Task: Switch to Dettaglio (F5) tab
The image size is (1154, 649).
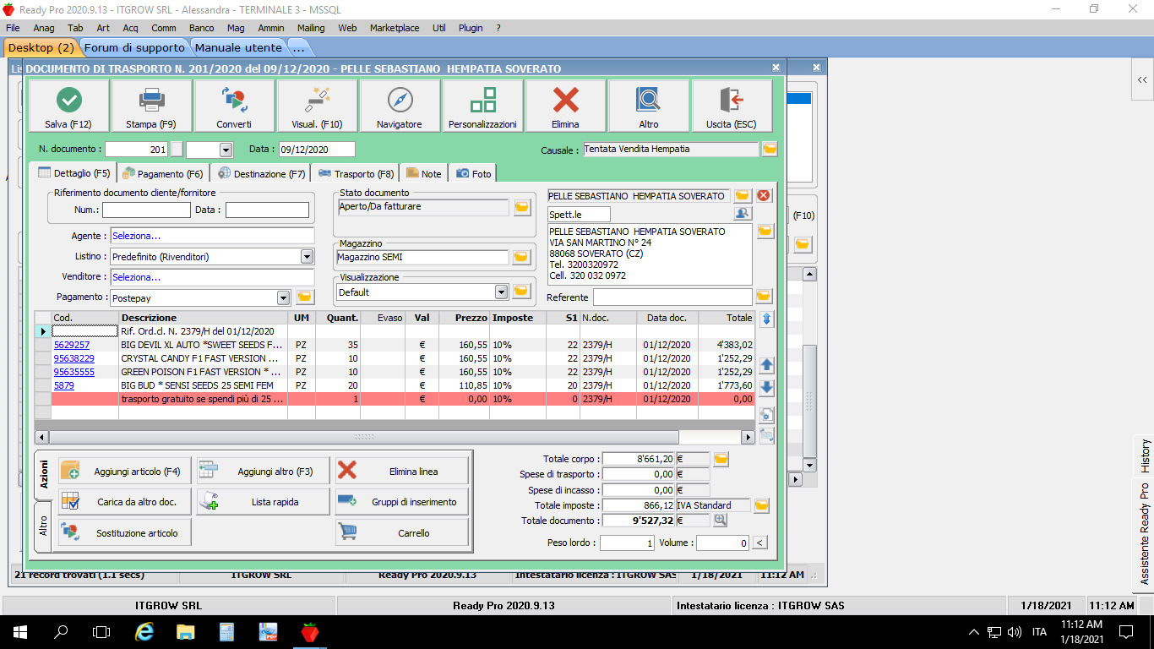Action: pyautogui.click(x=74, y=173)
